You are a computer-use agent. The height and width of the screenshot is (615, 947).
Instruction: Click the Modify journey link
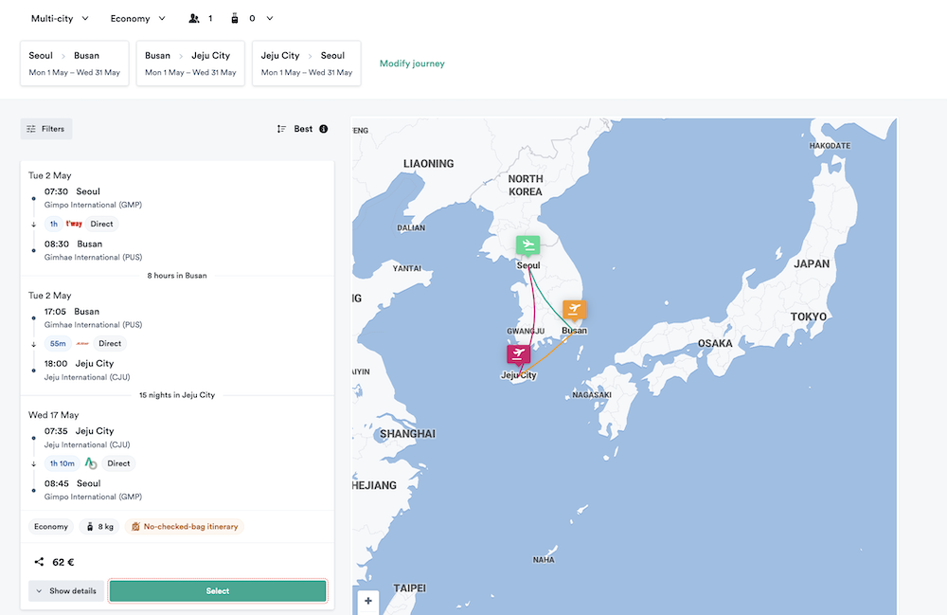pos(412,63)
